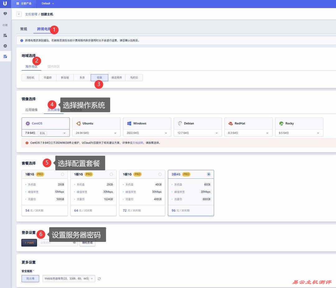Switch to the 常规 tab
The height and width of the screenshot is (288, 336).
(x=24, y=29)
